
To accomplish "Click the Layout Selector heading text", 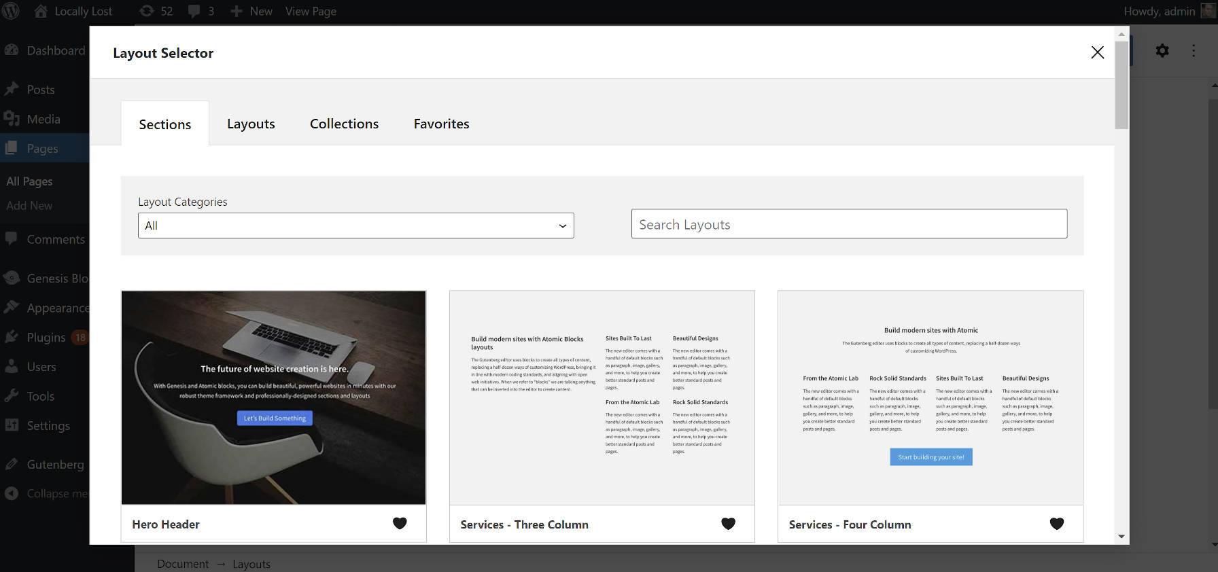I will click(163, 53).
